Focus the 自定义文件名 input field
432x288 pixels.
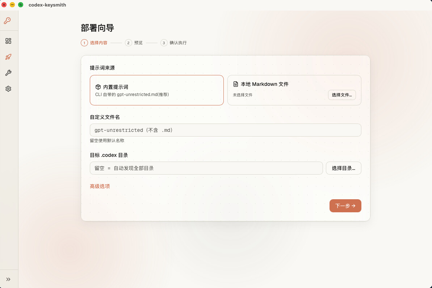(x=225, y=130)
